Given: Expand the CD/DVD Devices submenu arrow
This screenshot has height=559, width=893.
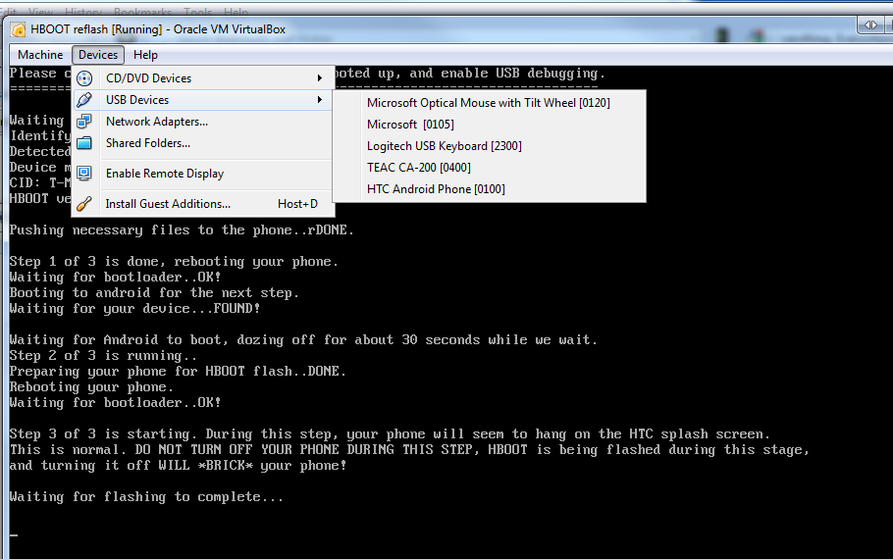Looking at the screenshot, I should [319, 78].
